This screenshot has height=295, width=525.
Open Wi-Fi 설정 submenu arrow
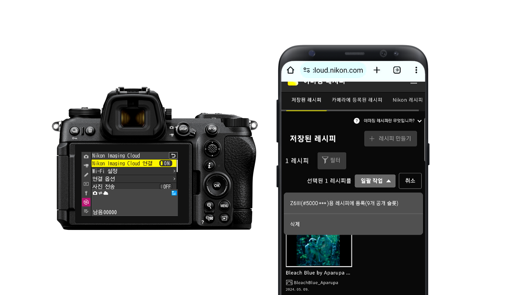(174, 171)
